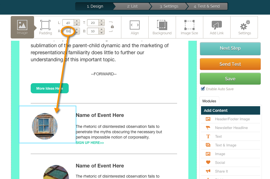This screenshot has height=179, width=270.
Task: Select the colored tiles image thumbnail
Action: (x=56, y=172)
